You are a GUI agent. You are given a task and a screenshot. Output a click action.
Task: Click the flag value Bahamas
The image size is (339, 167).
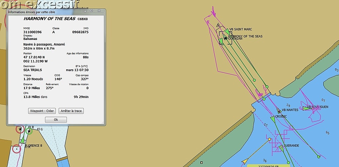[x=30, y=39]
